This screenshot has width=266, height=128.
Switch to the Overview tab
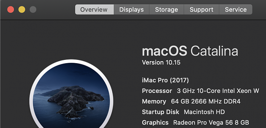click(x=94, y=10)
